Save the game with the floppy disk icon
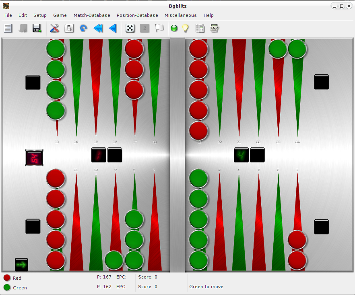Viewport: 355px width, 295px height. (x=37, y=28)
